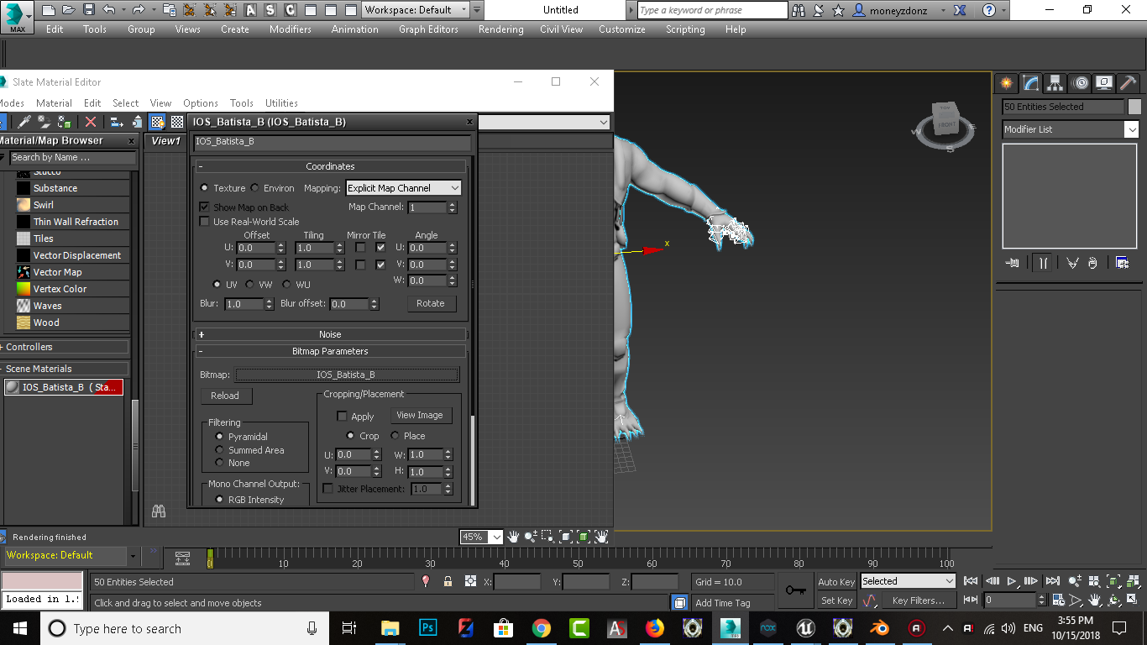Open the Graph Editors menu
Viewport: 1147px width, 645px height.
click(x=428, y=29)
